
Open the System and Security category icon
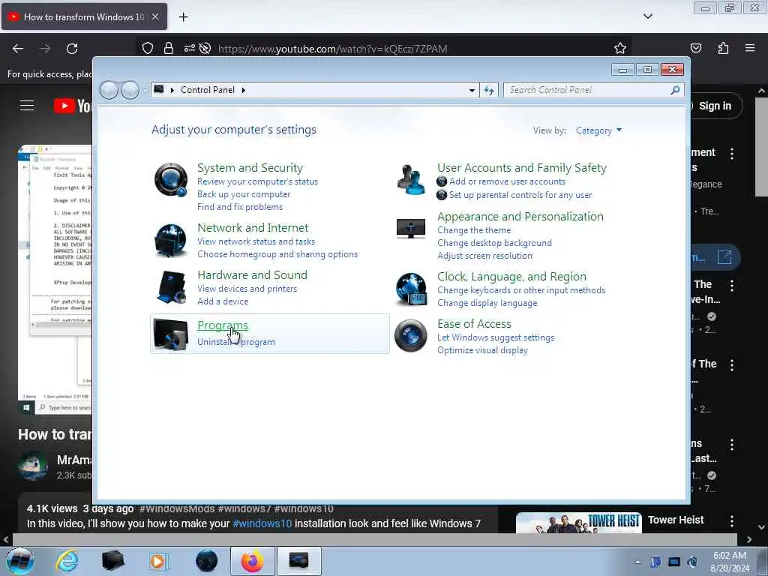pos(171,180)
